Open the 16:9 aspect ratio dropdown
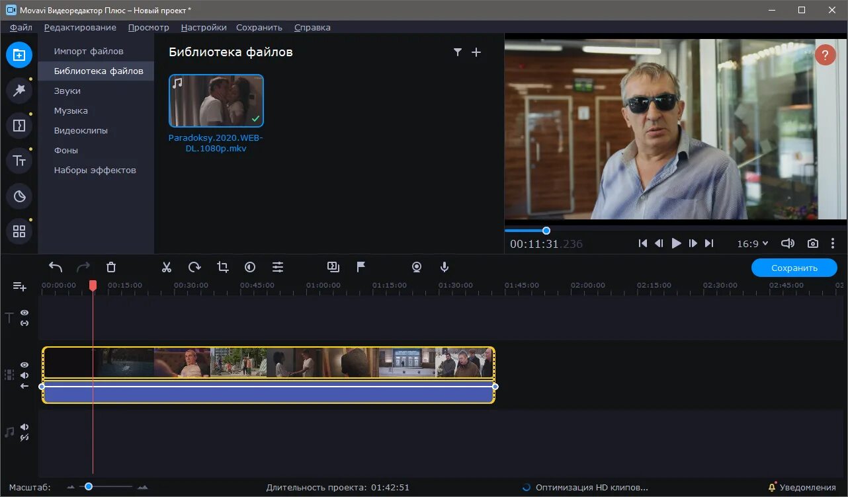848x497 pixels. coord(753,243)
